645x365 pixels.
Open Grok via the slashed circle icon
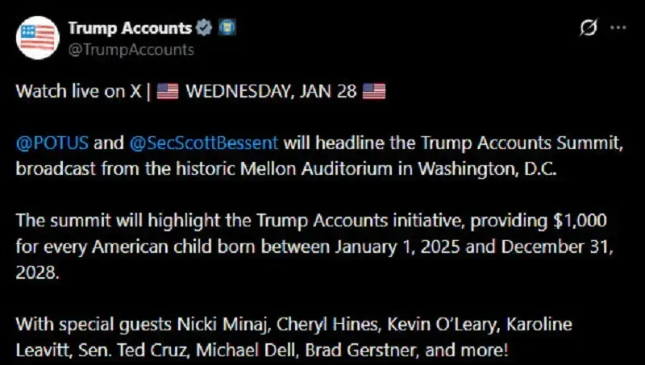(x=589, y=28)
